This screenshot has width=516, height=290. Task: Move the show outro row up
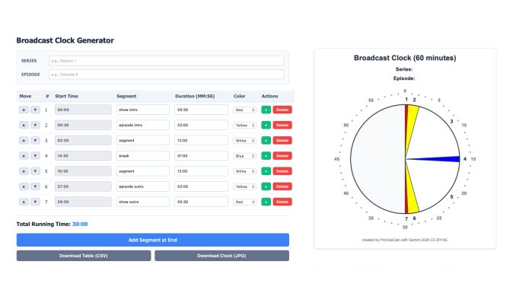click(24, 202)
